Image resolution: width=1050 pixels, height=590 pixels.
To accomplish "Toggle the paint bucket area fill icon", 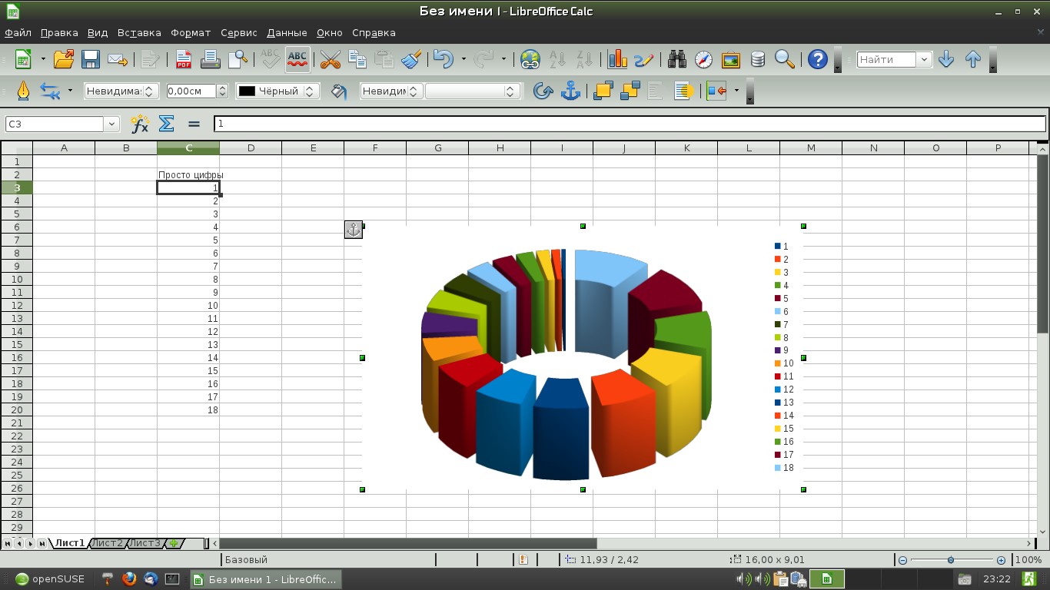I will point(339,91).
